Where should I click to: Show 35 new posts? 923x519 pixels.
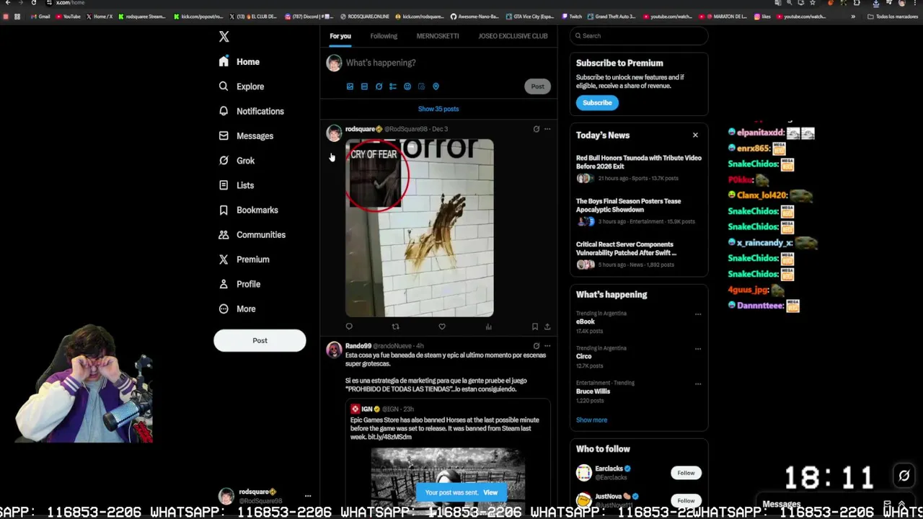(x=438, y=109)
